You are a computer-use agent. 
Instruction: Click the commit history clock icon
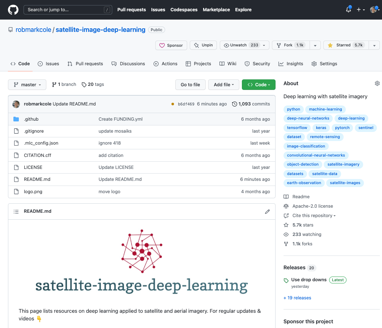click(x=234, y=104)
